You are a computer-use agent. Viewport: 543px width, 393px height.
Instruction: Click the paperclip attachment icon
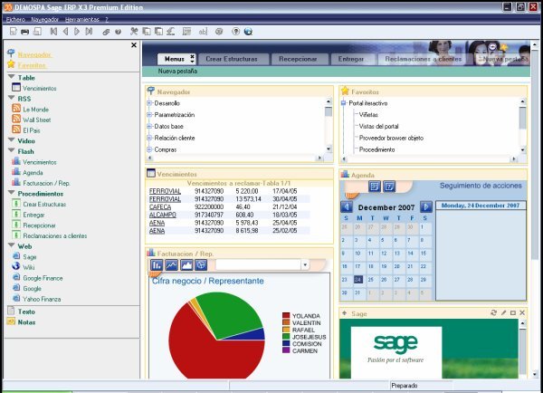point(106,32)
